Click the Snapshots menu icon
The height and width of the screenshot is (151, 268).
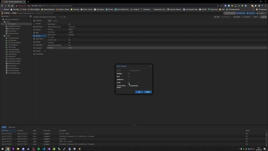pyautogui.click(x=34, y=48)
